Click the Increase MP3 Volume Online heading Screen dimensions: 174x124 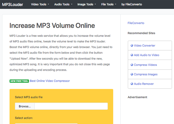[x=52, y=25]
